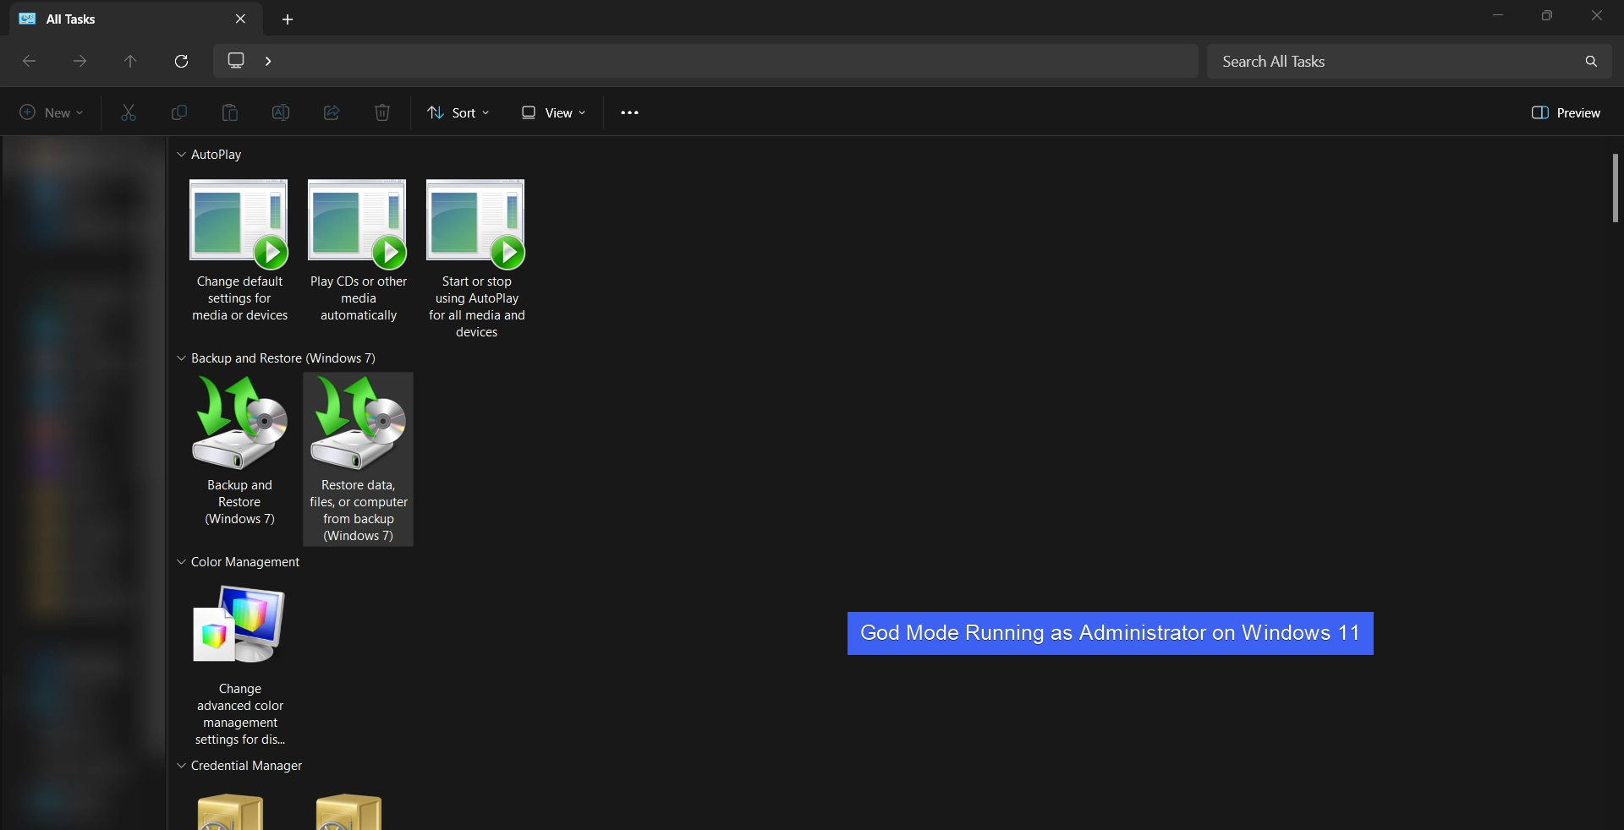
Task: Click the search magnifier icon
Action: coord(1591,61)
